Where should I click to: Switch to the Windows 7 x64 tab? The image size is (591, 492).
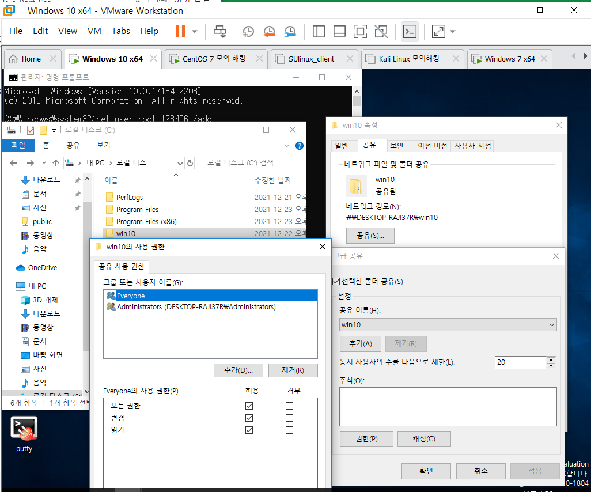point(510,59)
